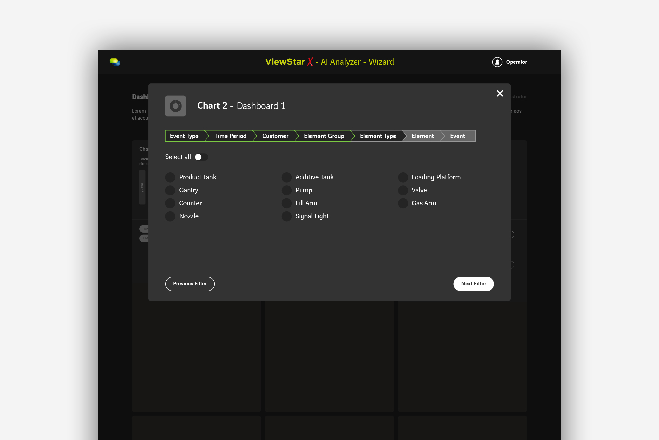The width and height of the screenshot is (659, 440).
Task: Close the Chart 2 dialog
Action: tap(500, 93)
